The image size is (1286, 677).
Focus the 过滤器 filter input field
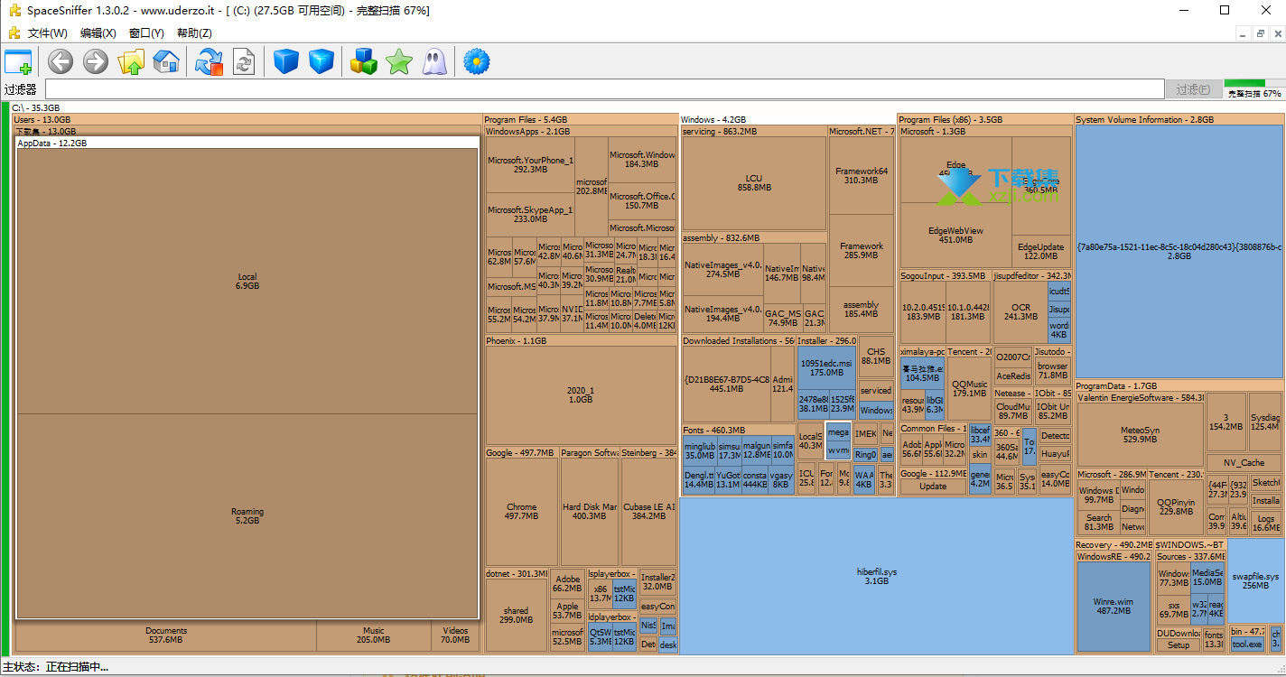(604, 89)
